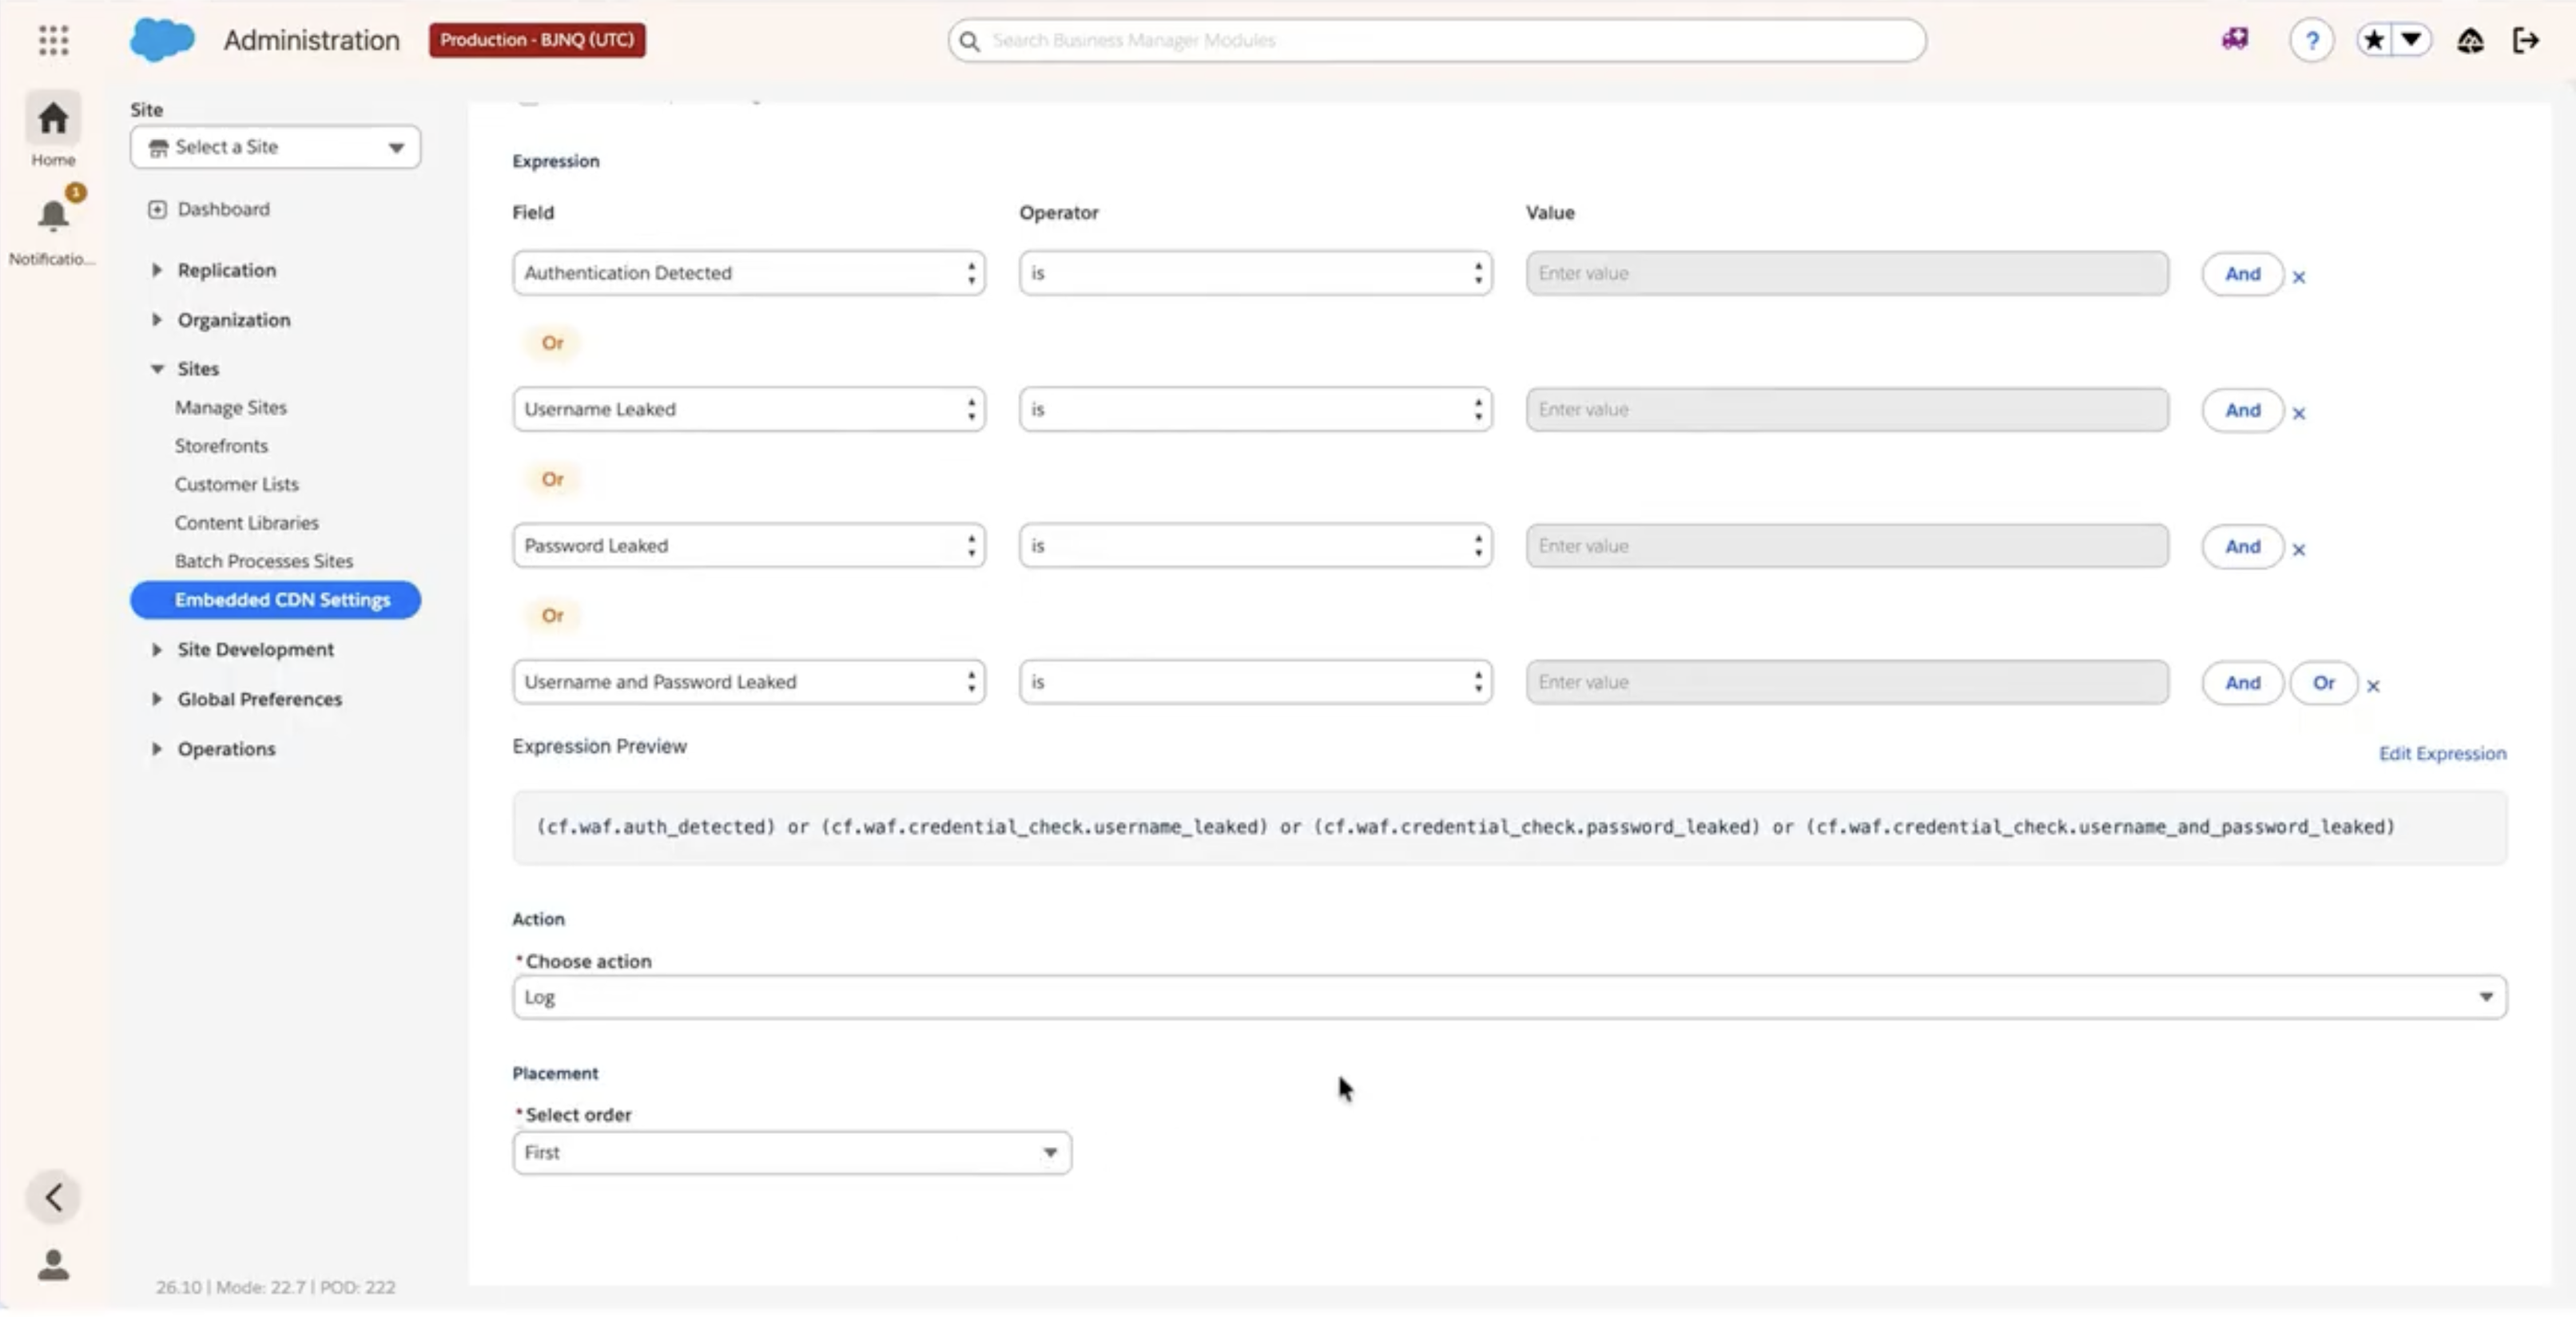Open the user profile icon
The height and width of the screenshot is (1317, 2576).
53,1264
